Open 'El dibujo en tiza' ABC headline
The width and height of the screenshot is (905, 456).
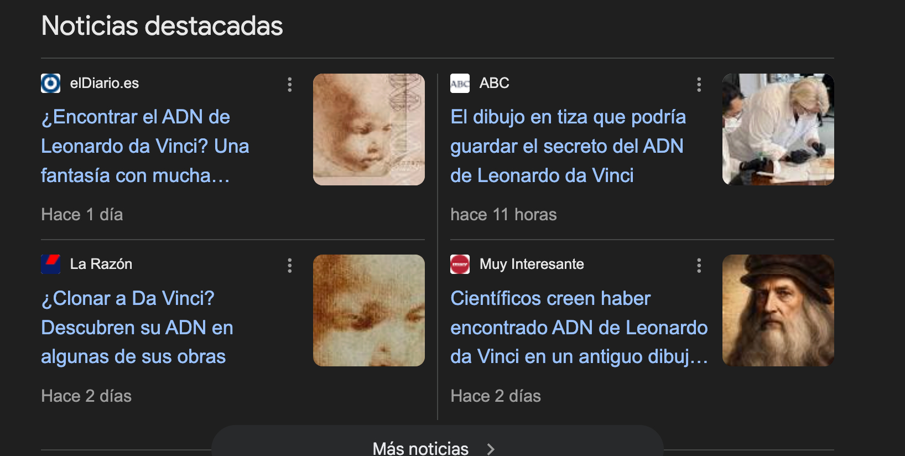[568, 146]
